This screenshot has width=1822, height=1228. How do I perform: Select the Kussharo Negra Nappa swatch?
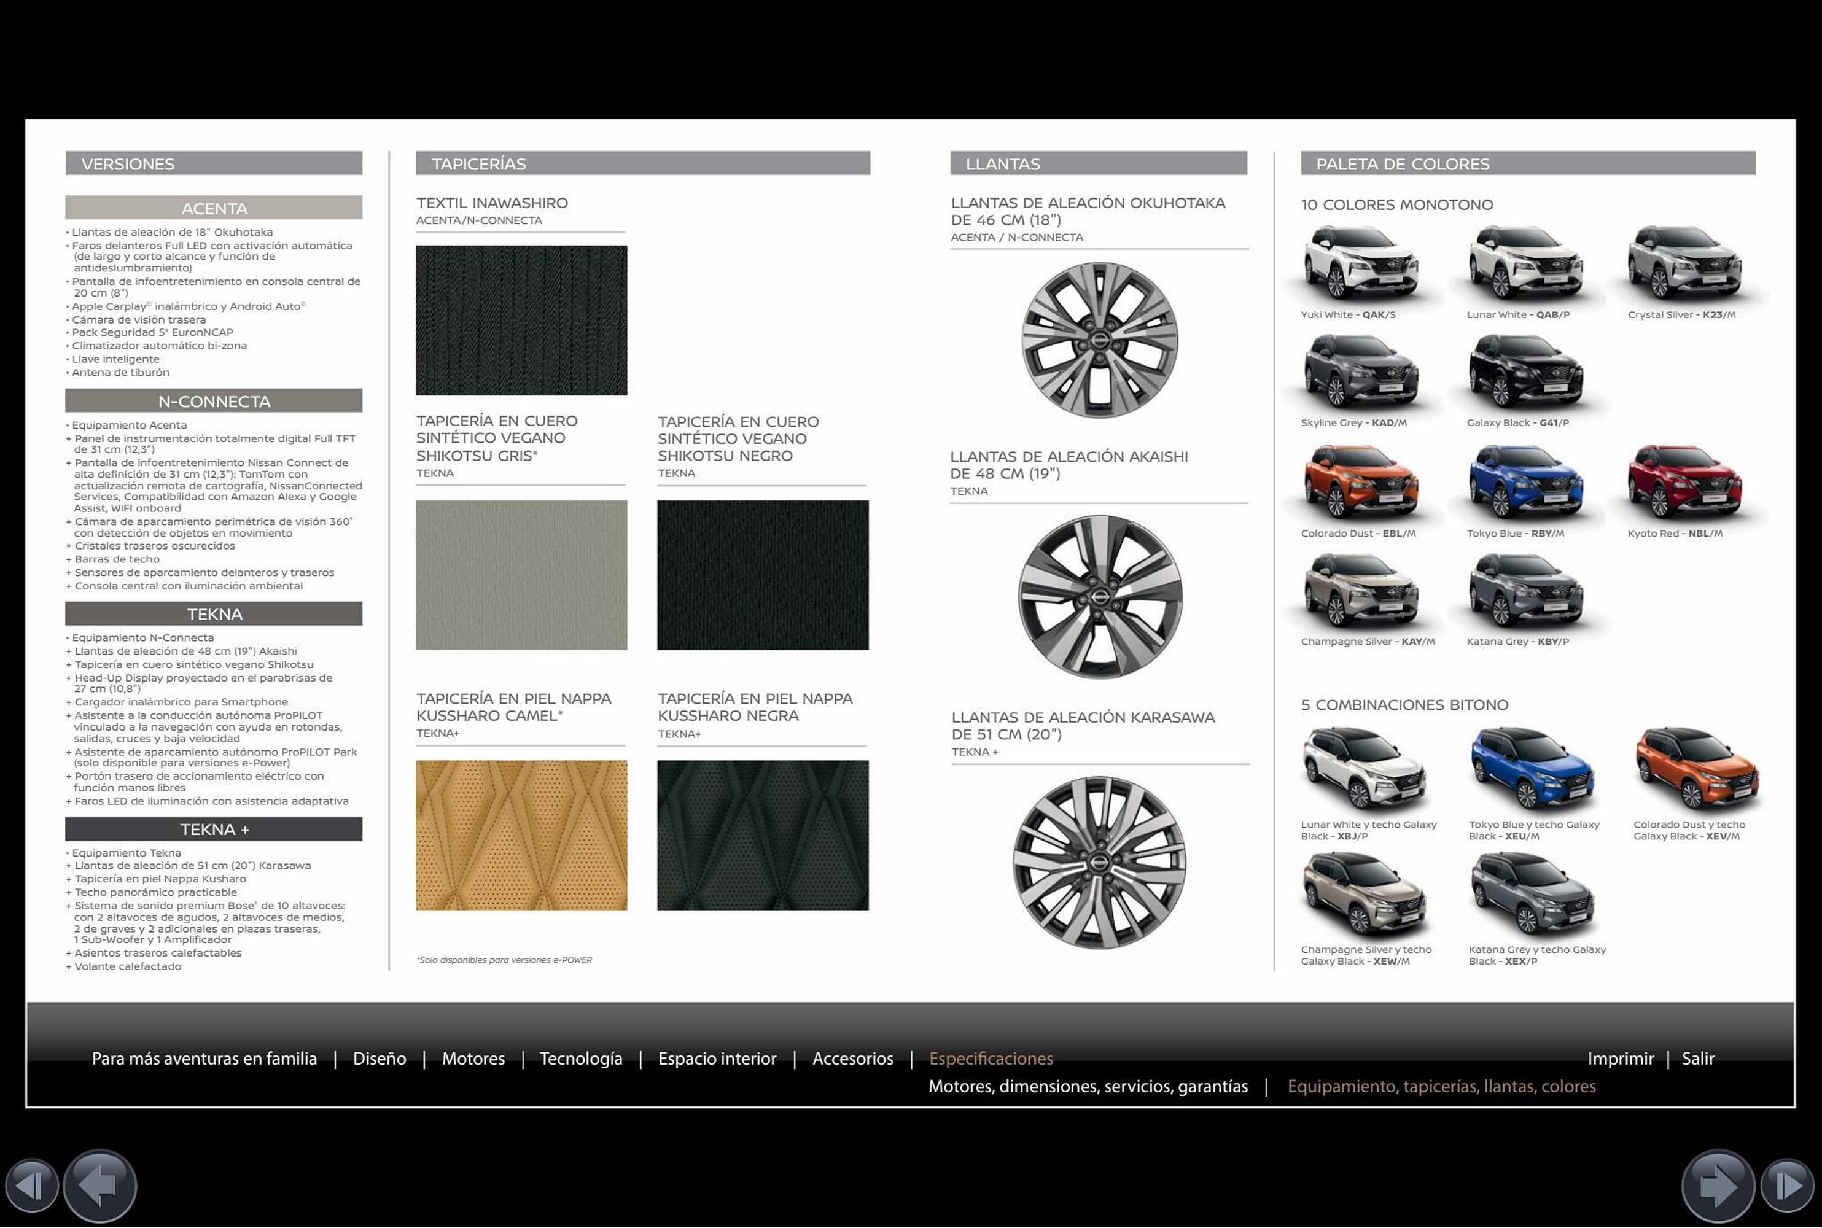click(x=763, y=835)
